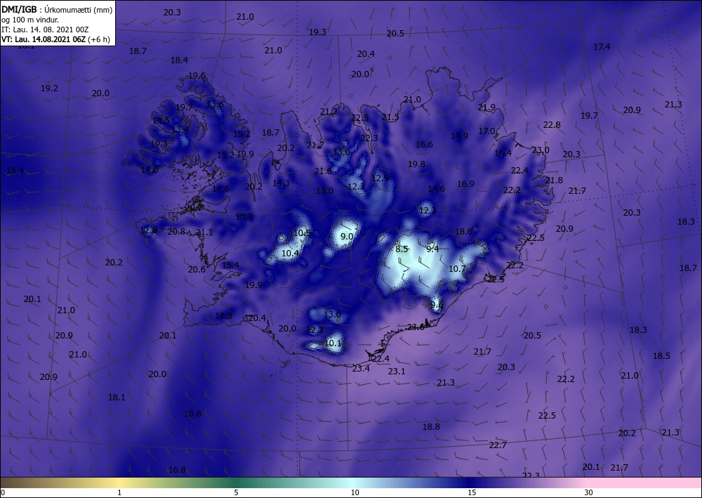
Task: Select the 18.6 map value
Action: pos(463,232)
